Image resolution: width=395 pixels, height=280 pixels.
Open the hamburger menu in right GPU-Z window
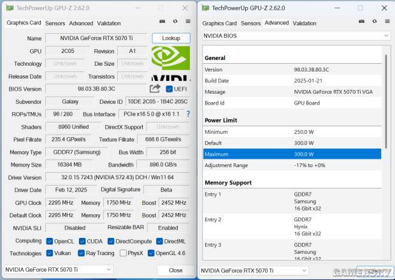tap(387, 22)
